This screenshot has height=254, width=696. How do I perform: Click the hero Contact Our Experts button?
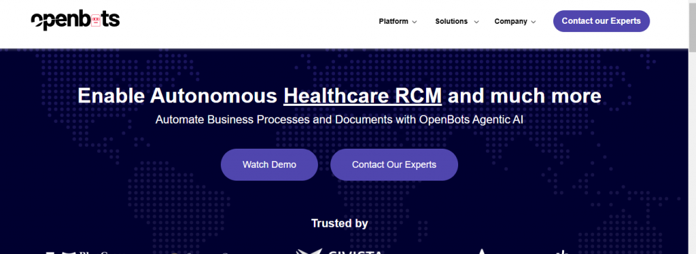(394, 164)
